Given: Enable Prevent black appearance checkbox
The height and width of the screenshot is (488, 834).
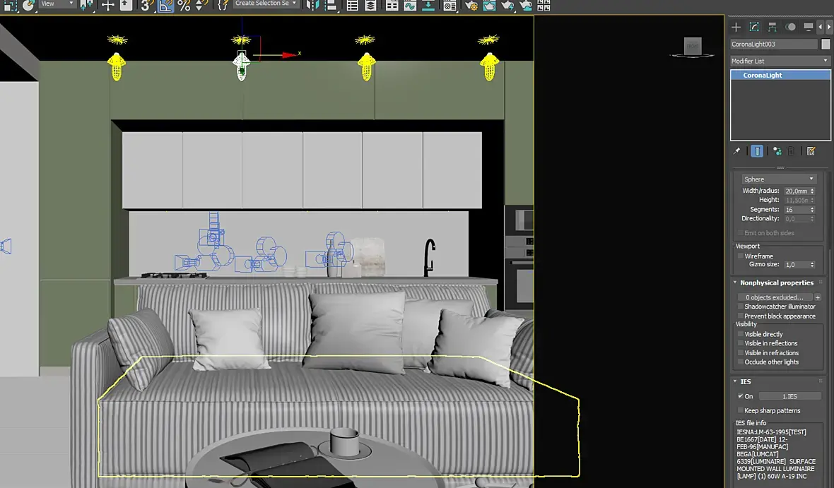Looking at the screenshot, I should click(741, 316).
